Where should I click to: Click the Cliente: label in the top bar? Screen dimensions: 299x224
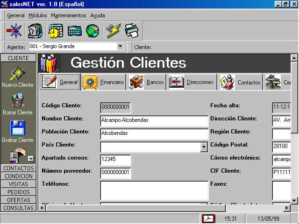tap(142, 47)
